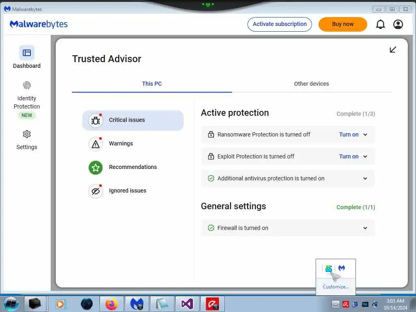Open the notifications bell
Image resolution: width=416 pixels, height=312 pixels.
click(380, 24)
